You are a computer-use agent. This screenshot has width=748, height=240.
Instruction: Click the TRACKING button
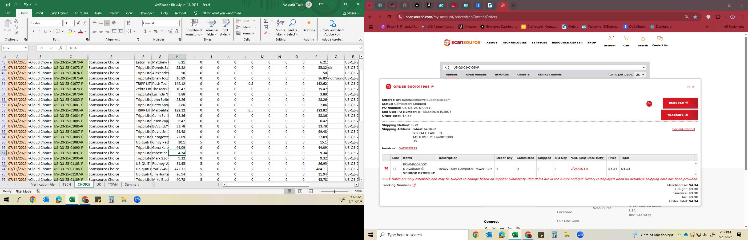pos(679,115)
